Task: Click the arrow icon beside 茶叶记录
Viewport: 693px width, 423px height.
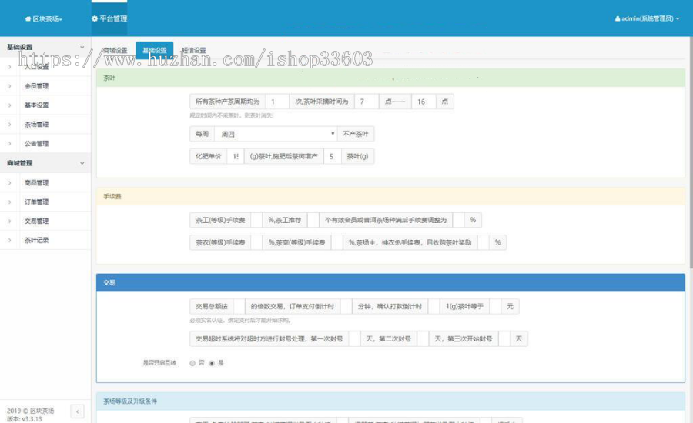Action: tap(9, 240)
